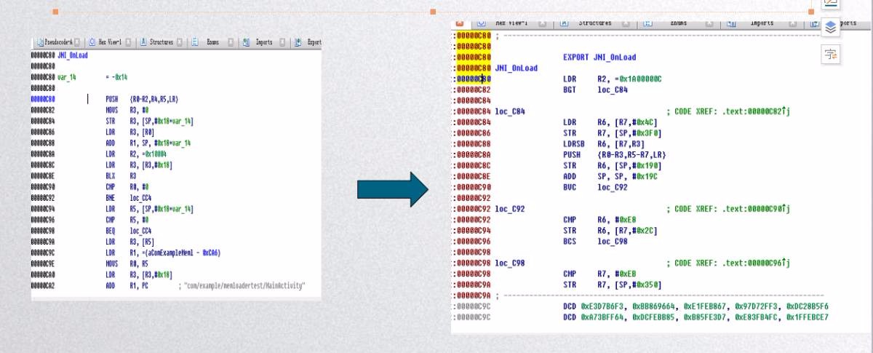Click CMP R6, #0xE8 instruction

(598, 219)
